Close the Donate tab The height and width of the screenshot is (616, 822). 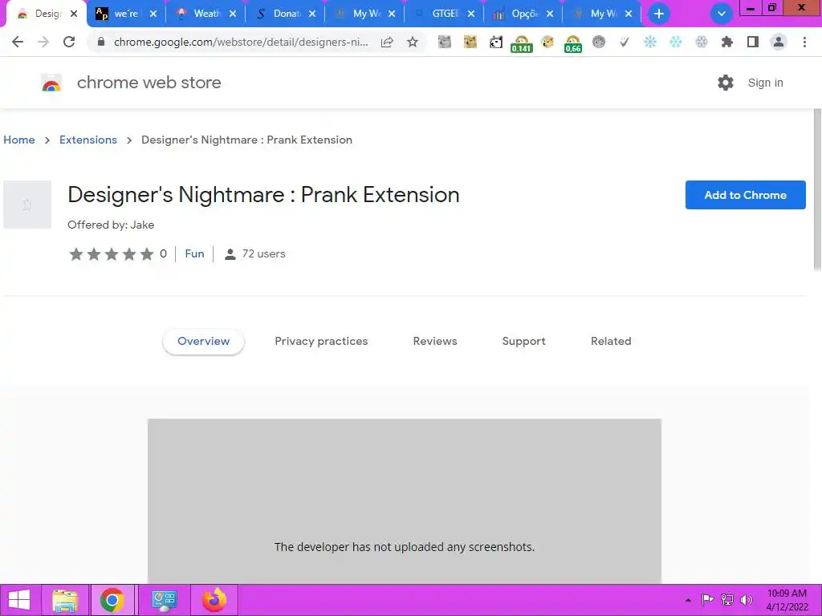coord(312,14)
